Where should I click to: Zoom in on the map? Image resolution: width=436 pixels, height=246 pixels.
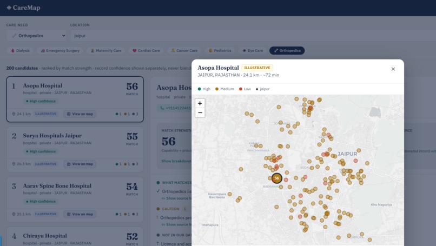point(200,103)
